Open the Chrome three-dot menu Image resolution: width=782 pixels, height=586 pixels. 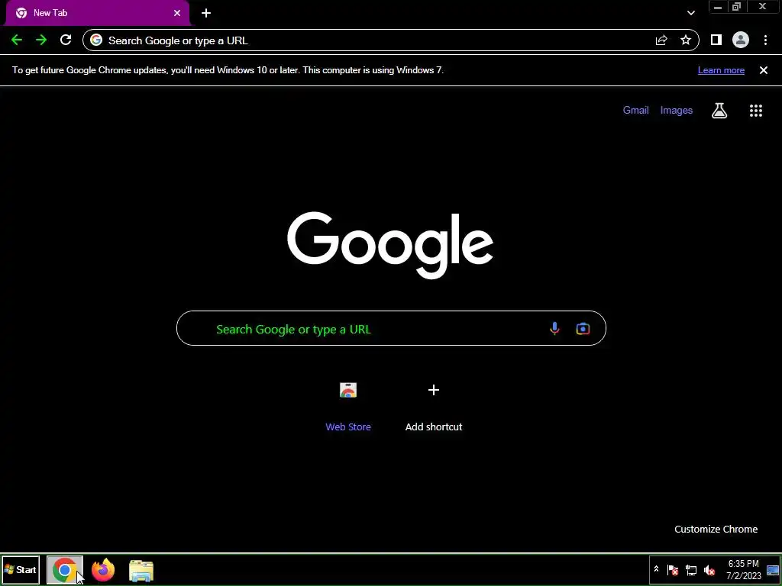765,40
